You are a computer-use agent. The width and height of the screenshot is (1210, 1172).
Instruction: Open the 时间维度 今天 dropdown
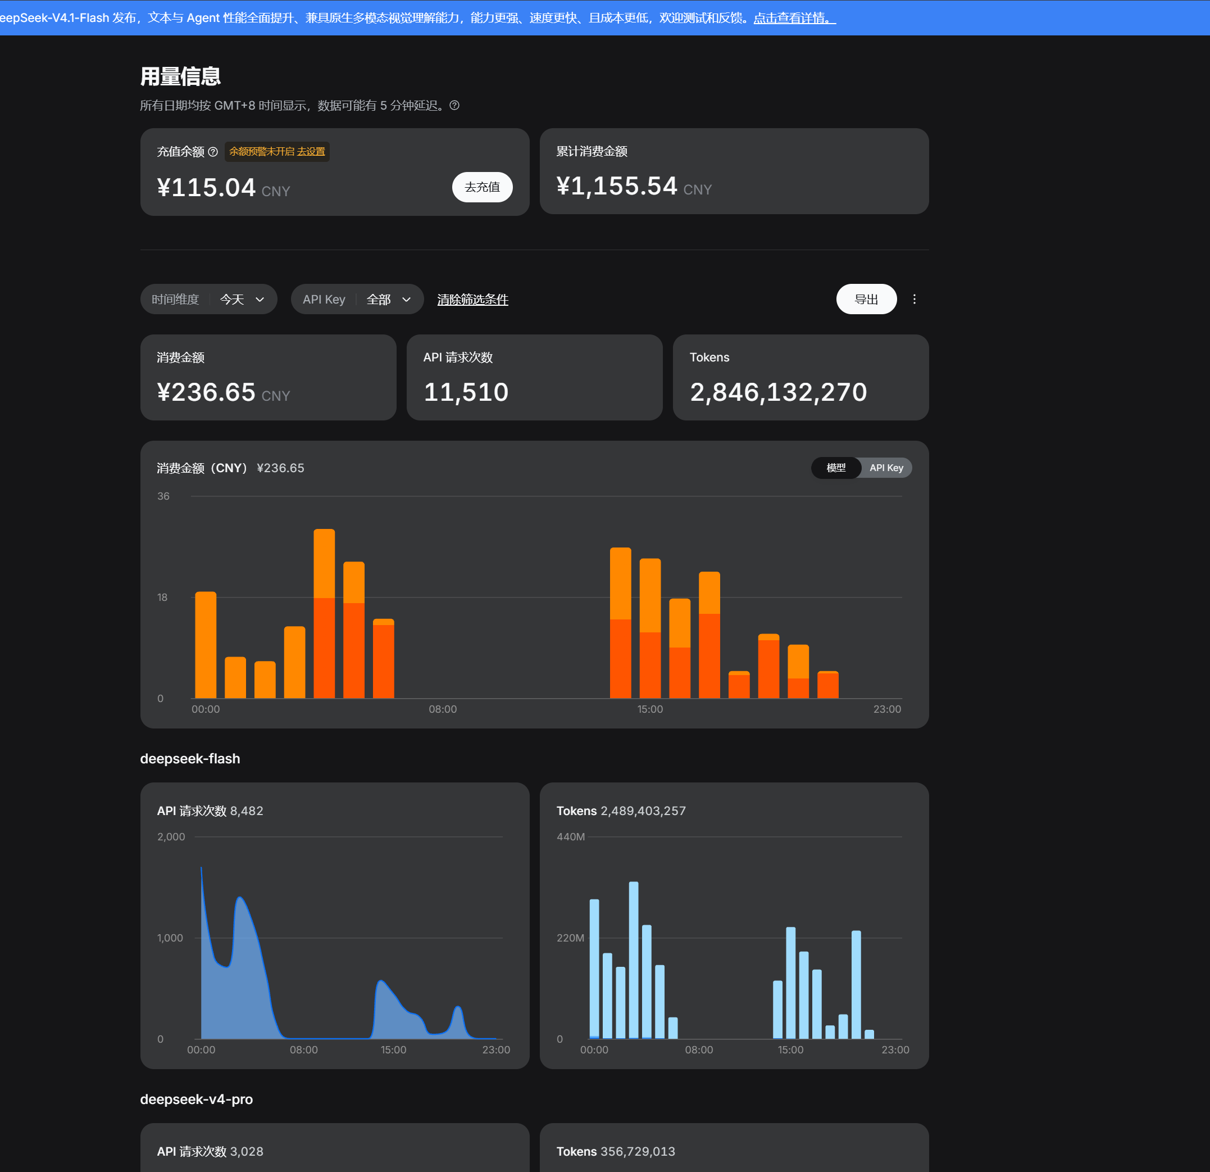click(208, 299)
